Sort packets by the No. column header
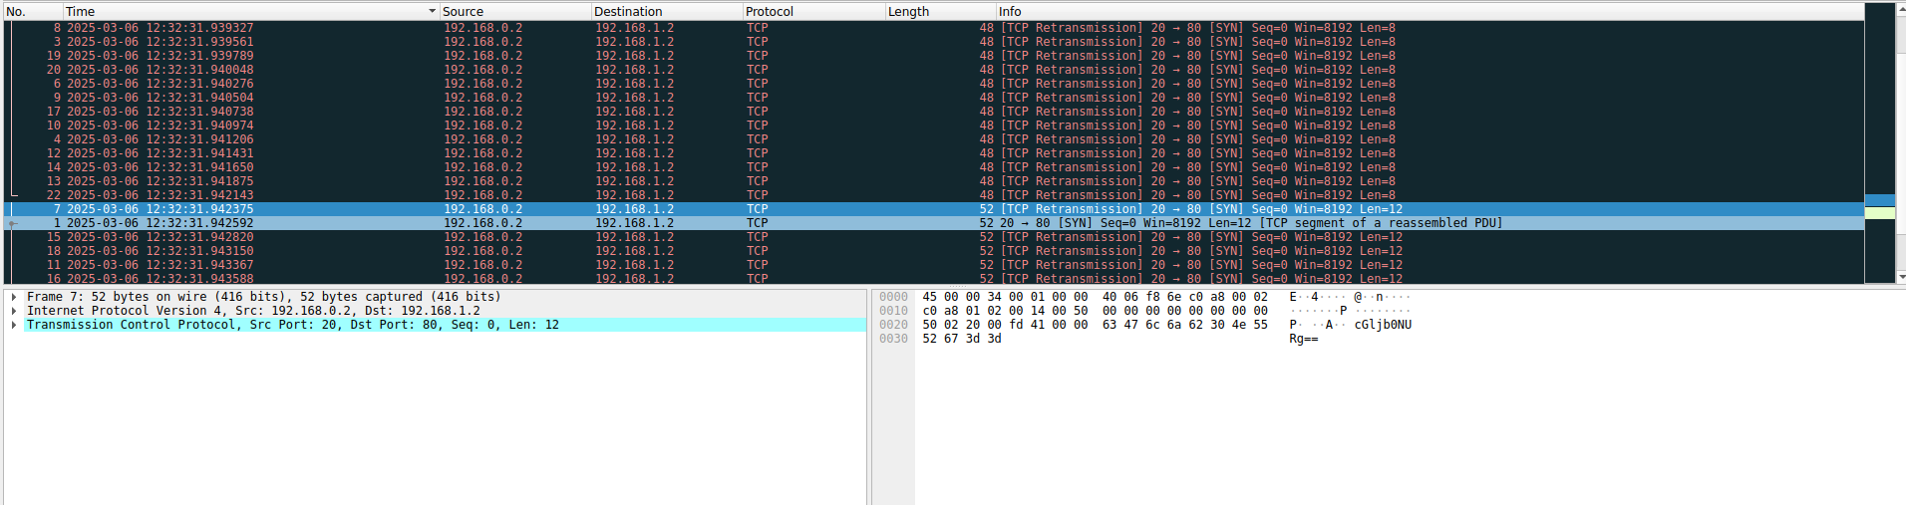1906x505 pixels. click(x=30, y=11)
